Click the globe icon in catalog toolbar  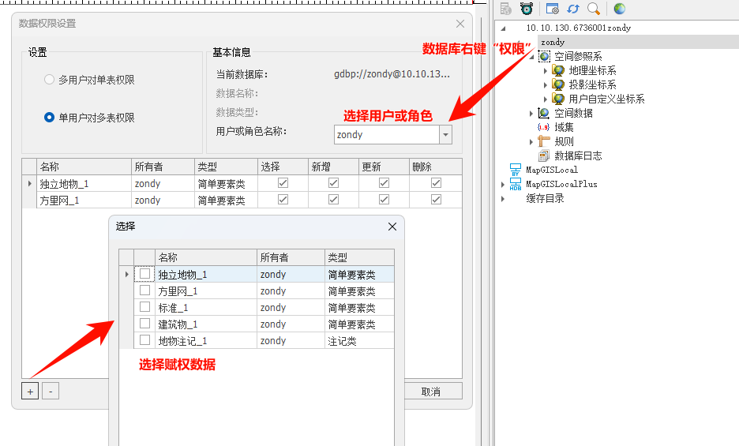(x=620, y=9)
